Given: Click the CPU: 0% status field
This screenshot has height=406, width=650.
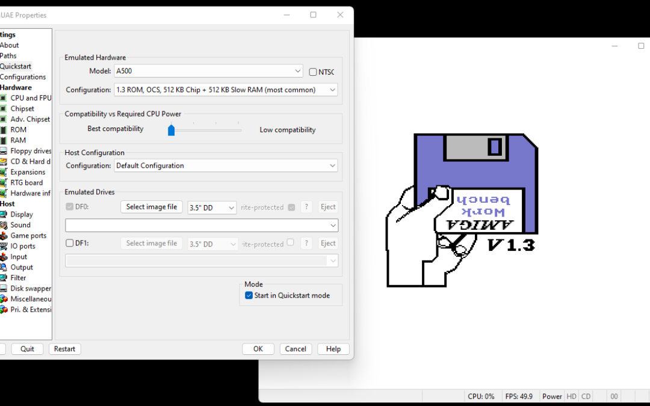Looking at the screenshot, I should pos(481,396).
